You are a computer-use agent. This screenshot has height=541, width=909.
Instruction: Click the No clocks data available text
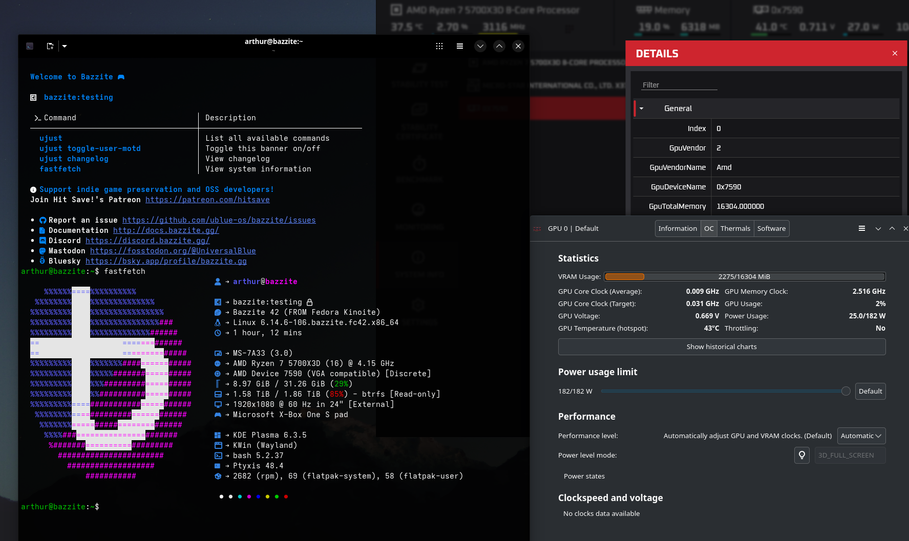(601, 513)
